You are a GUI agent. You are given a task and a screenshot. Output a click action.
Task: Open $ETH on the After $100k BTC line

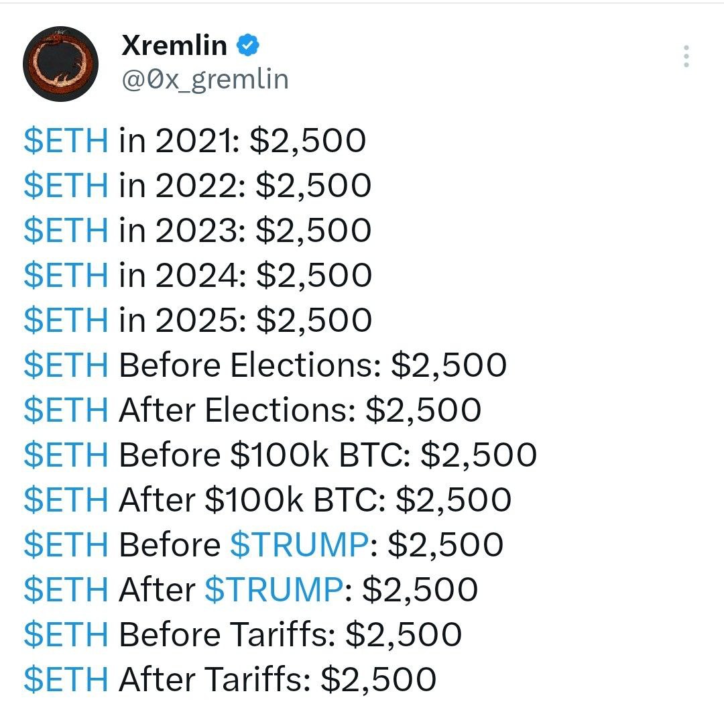(x=66, y=499)
